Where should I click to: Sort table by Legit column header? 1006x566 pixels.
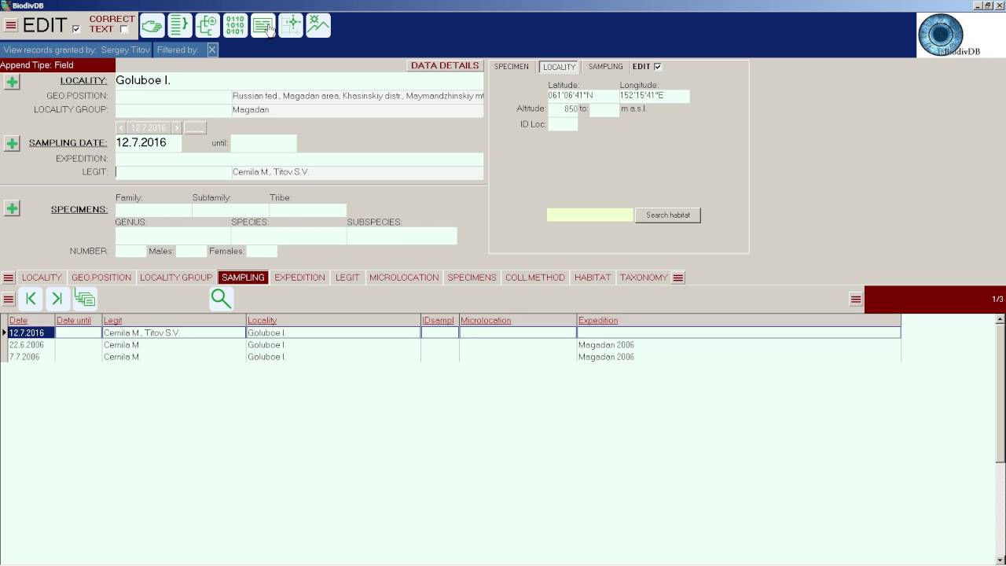(x=174, y=321)
